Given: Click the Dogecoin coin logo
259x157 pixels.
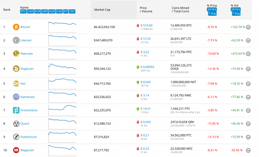Looking at the screenshot, I should click(x=16, y=69).
